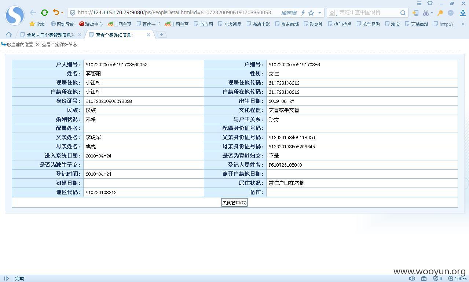Expand more bookmarks with the double chevron
Viewport: 469px width, 282px height.
pyautogui.click(x=463, y=24)
